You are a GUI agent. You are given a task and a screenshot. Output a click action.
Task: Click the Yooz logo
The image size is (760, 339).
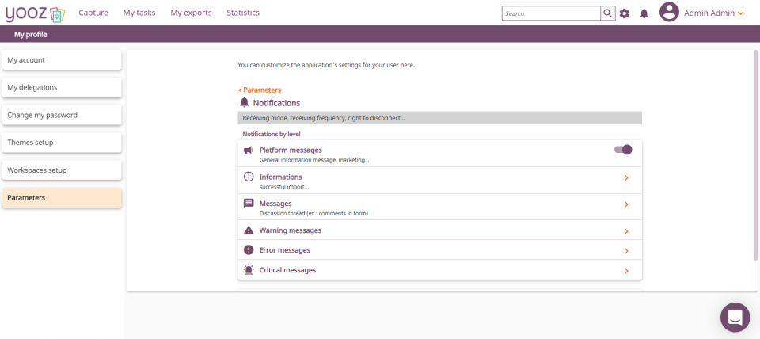click(x=35, y=13)
